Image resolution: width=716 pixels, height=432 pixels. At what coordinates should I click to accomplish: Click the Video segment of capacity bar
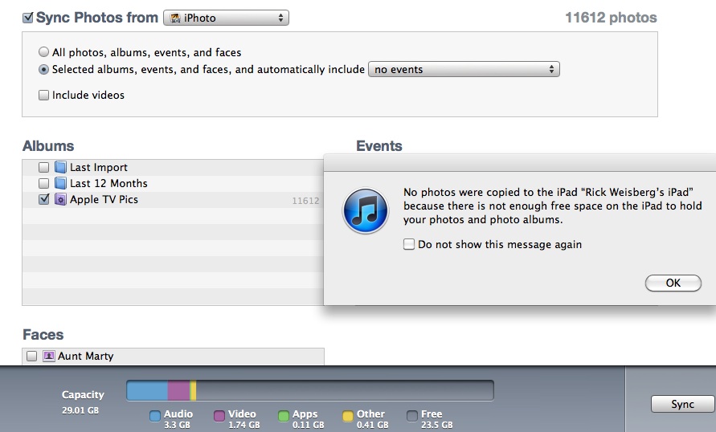click(179, 391)
